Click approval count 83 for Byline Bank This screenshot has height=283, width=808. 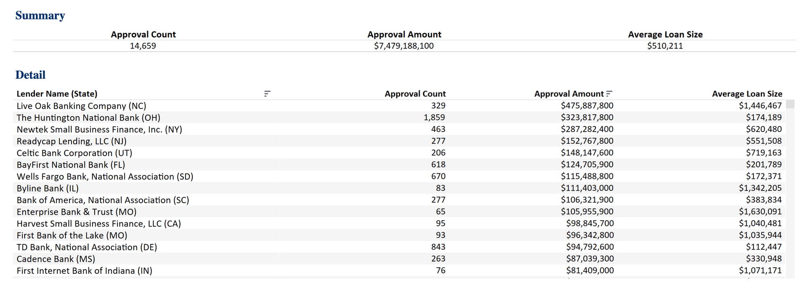tap(441, 188)
